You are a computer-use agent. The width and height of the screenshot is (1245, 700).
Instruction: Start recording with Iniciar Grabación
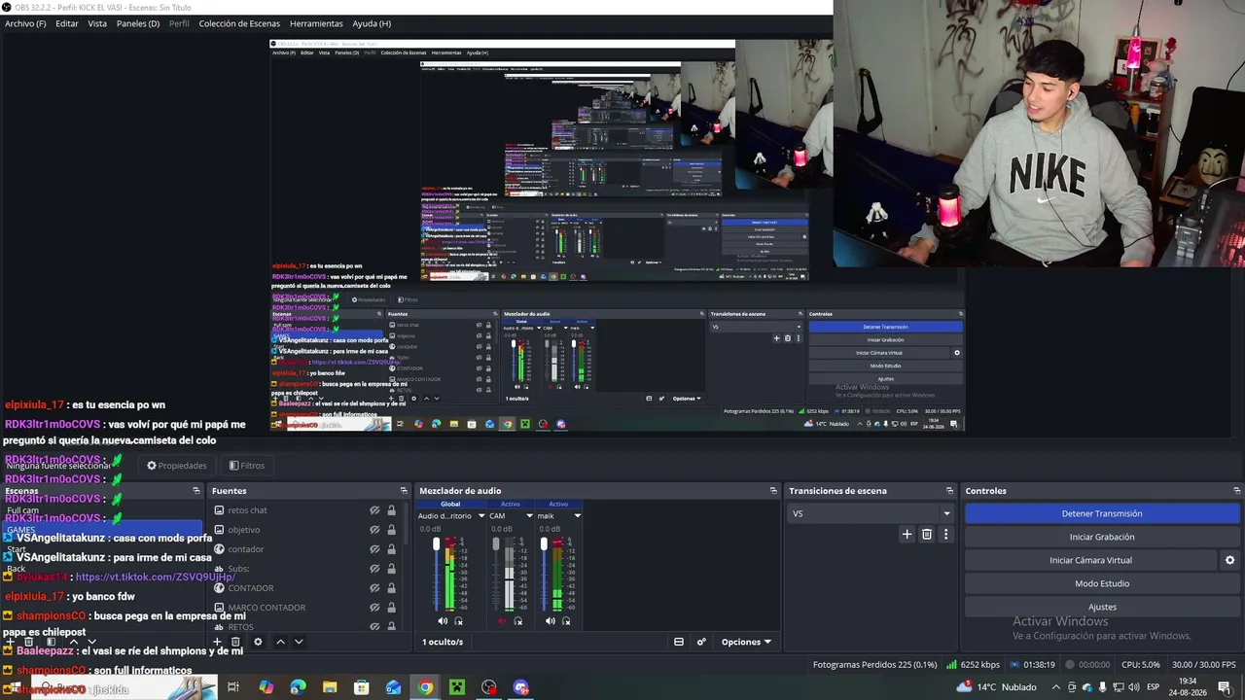point(1102,537)
